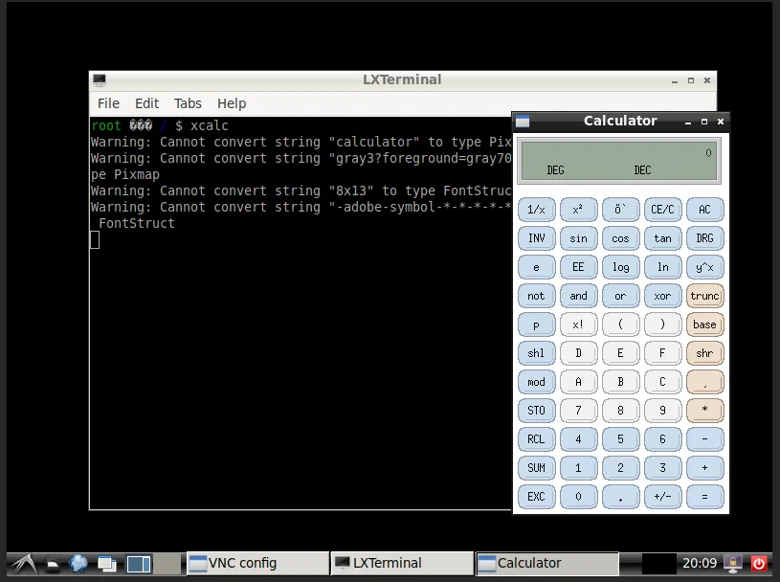Click the LXDE start menu icon
The image size is (780, 582).
pos(23,564)
